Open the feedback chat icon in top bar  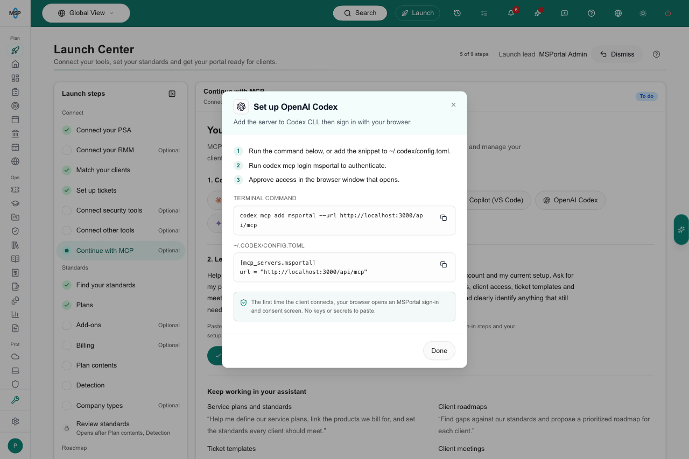pyautogui.click(x=565, y=13)
